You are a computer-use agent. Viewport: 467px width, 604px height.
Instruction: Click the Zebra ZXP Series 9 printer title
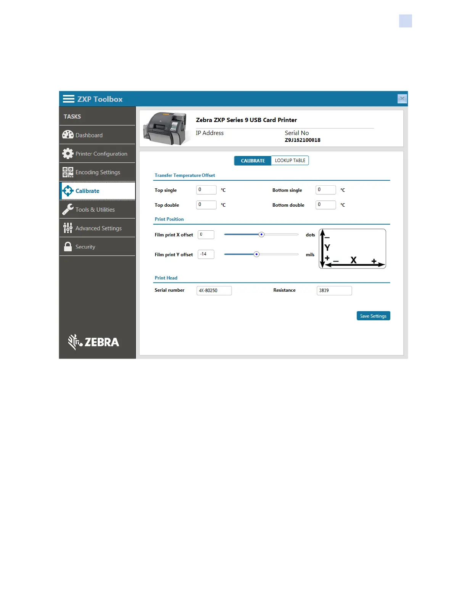click(246, 120)
